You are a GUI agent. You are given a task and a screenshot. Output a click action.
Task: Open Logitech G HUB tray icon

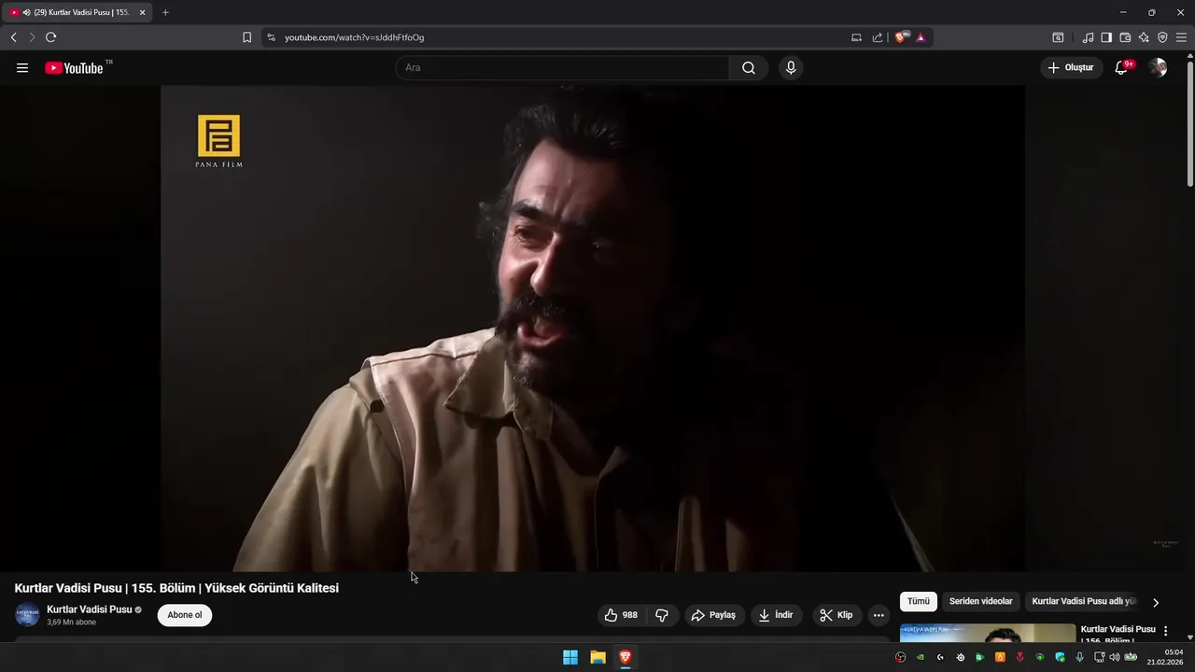[940, 657]
